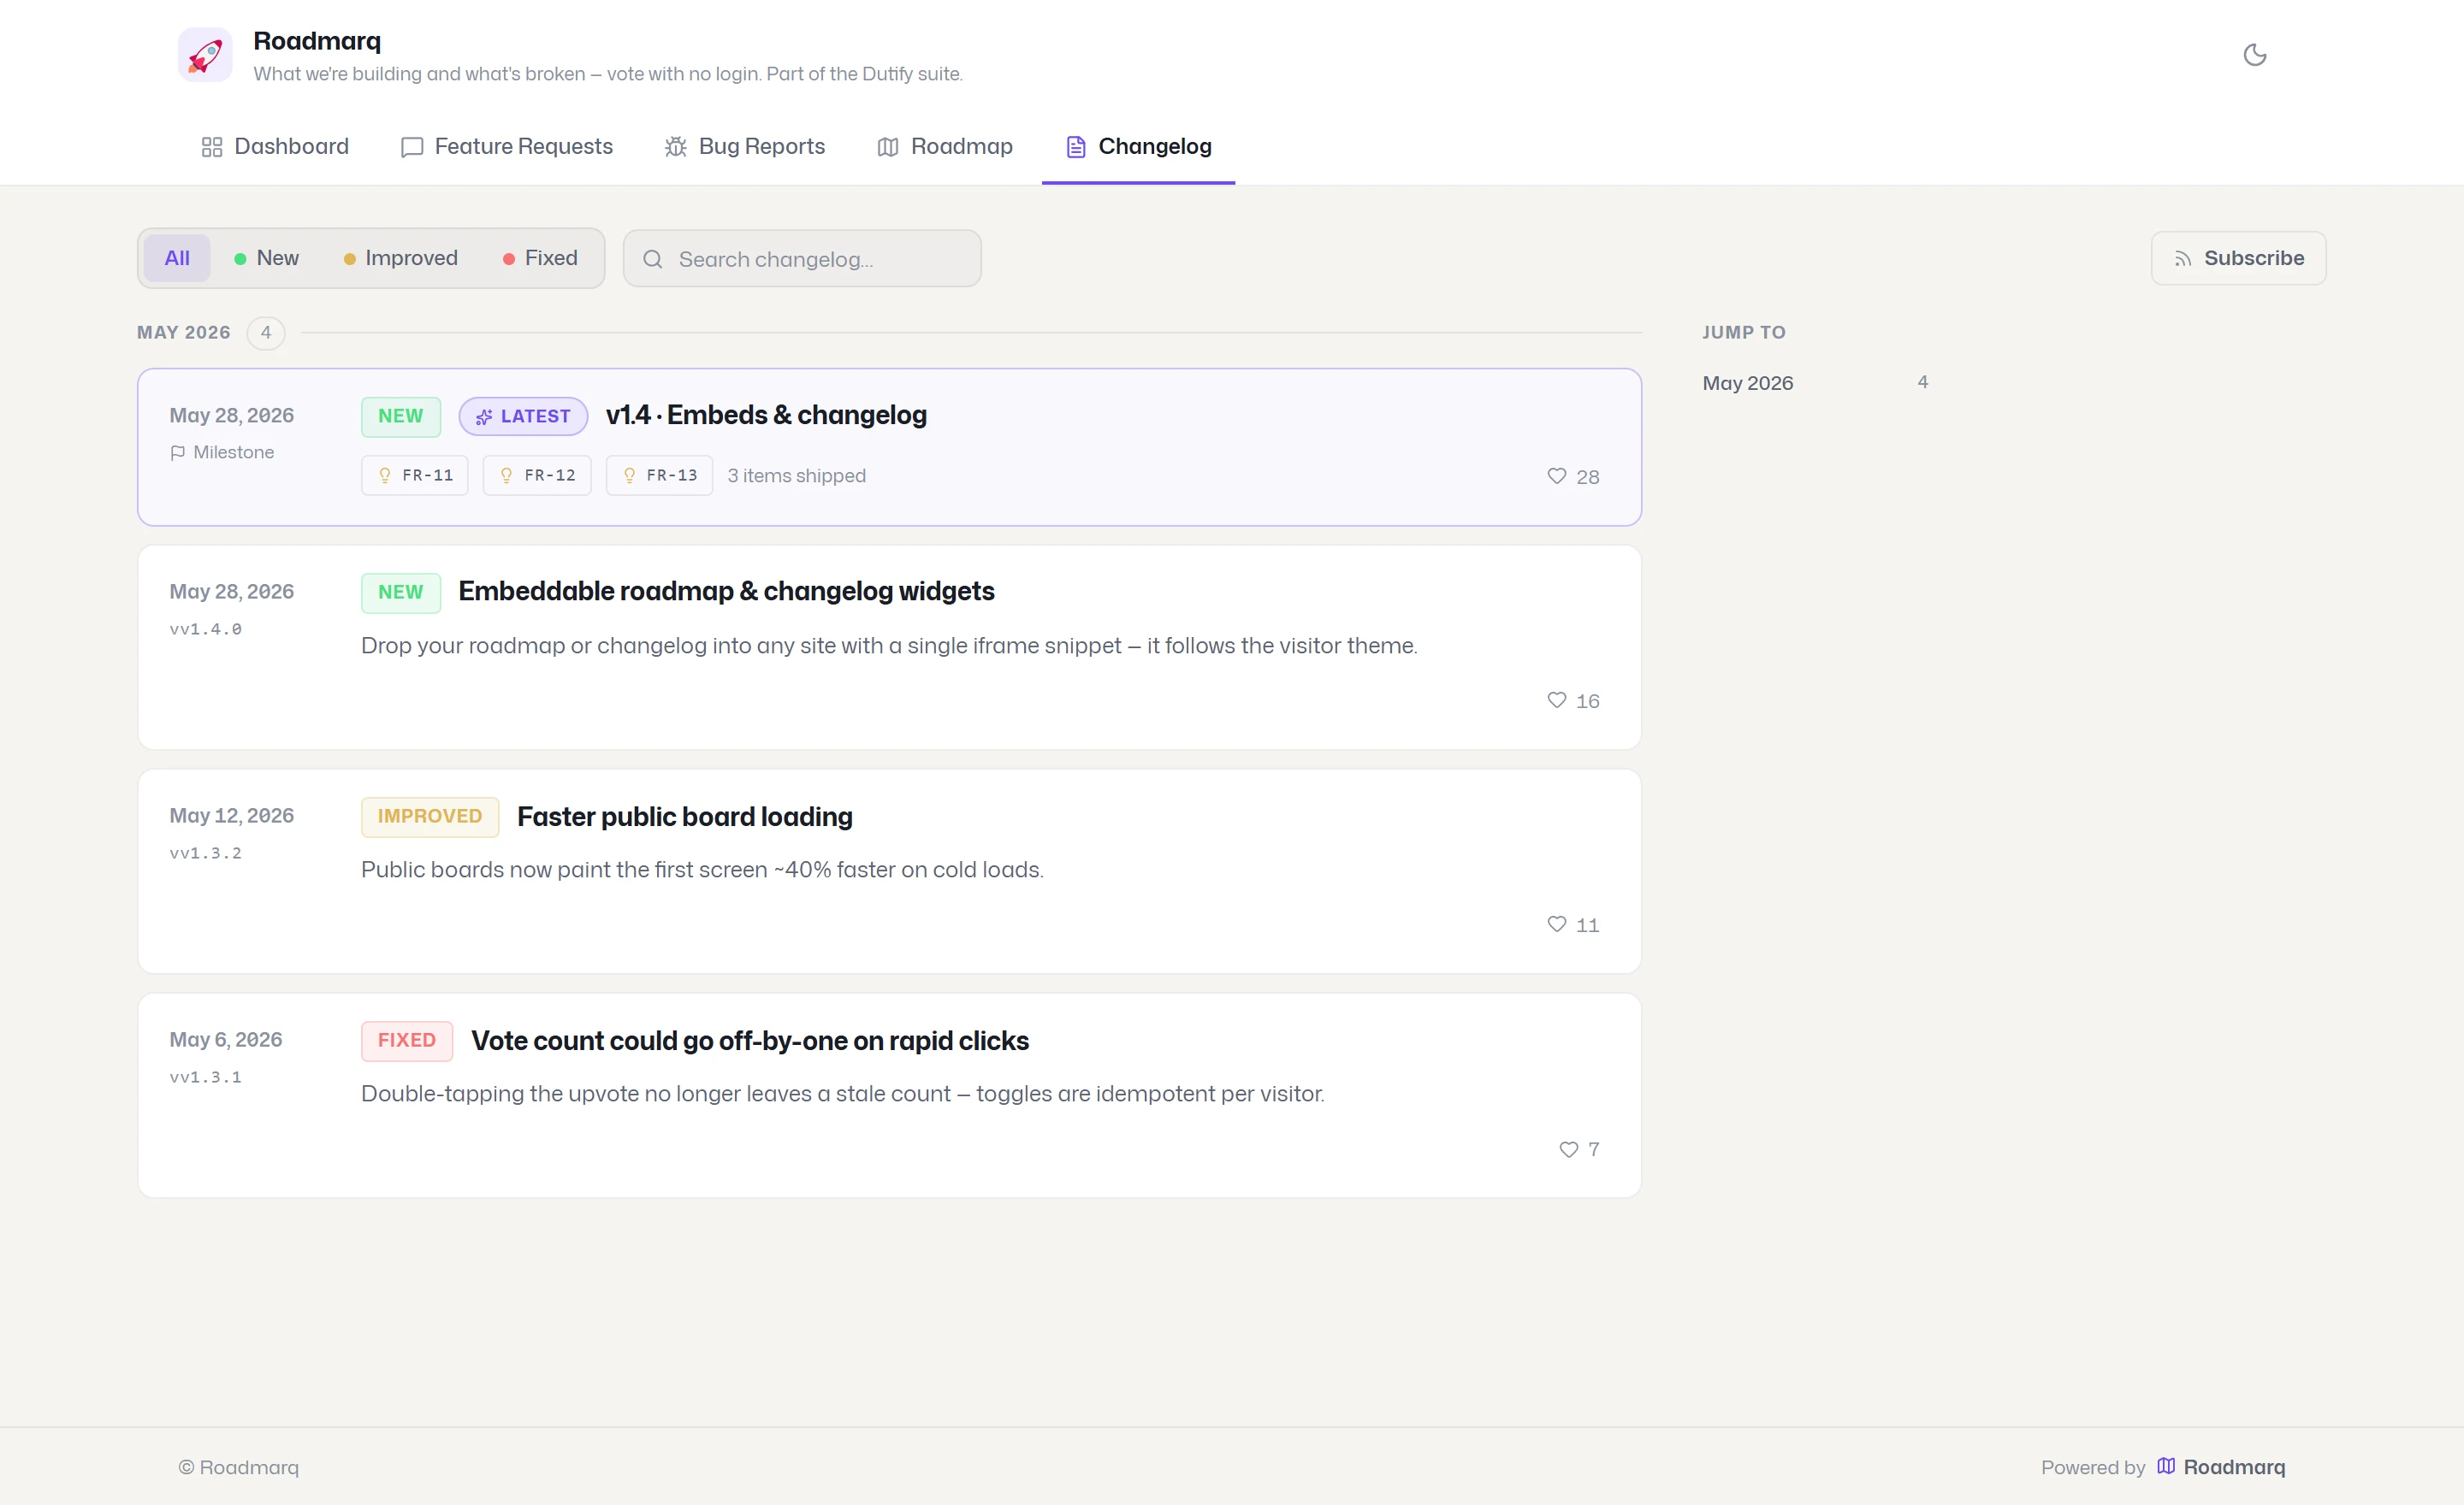The height and width of the screenshot is (1505, 2464).
Task: Click the Subscribe button
Action: pos(2239,258)
